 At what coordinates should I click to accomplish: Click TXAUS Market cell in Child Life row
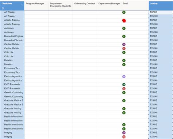[x=161, y=52]
